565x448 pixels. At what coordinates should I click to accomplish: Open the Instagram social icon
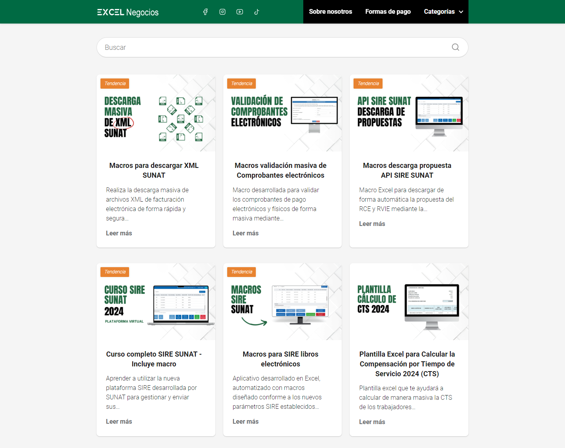click(222, 12)
